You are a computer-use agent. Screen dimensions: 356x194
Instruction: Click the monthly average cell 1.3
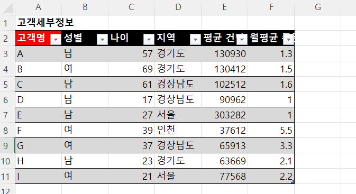point(271,53)
